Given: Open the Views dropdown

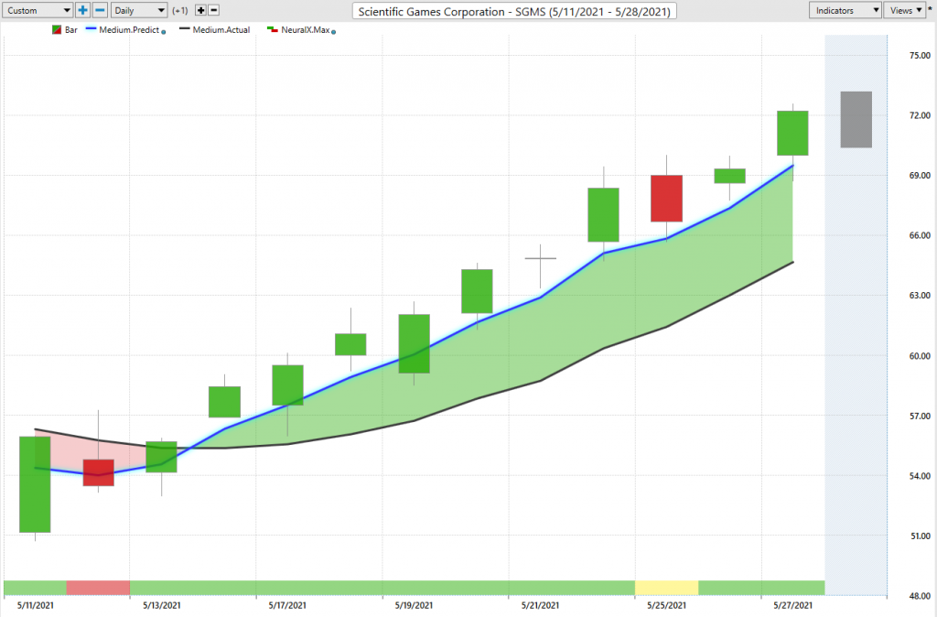Looking at the screenshot, I should (x=905, y=10).
